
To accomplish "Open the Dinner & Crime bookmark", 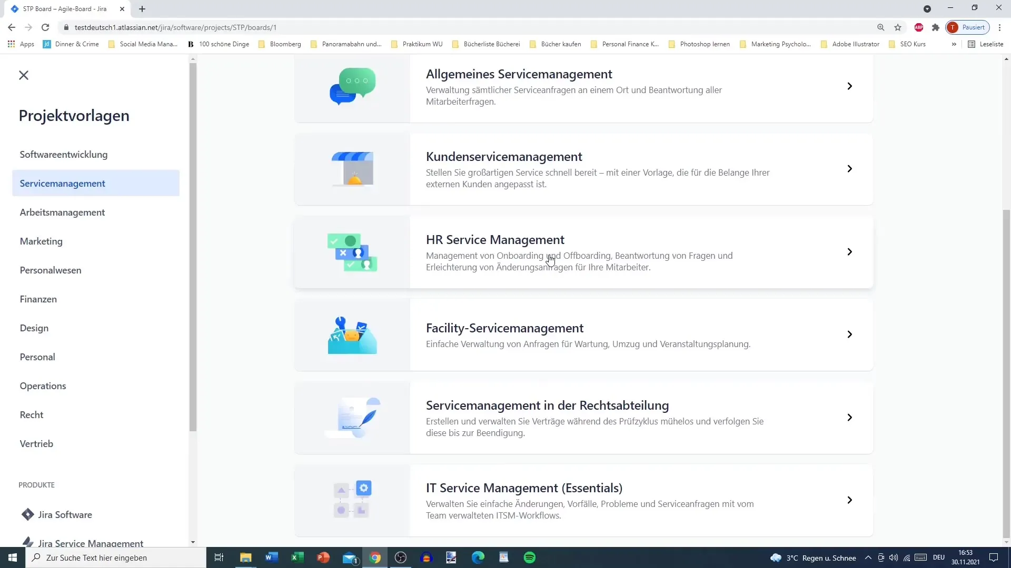I will pos(71,44).
